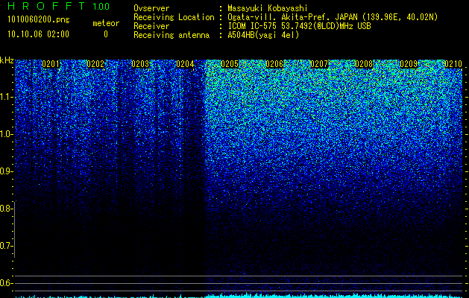Click the 0.9 frequency axis label
The image size is (469, 298).
[x=6, y=171]
